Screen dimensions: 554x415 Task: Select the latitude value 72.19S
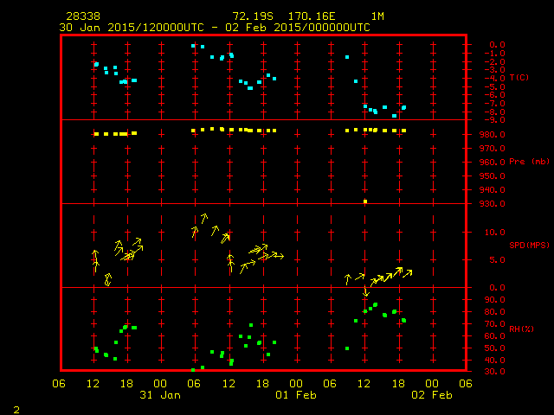253,16
